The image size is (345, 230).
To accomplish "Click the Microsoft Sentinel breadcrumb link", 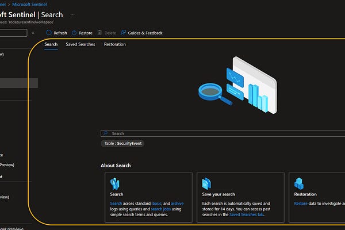I will point(29,4).
